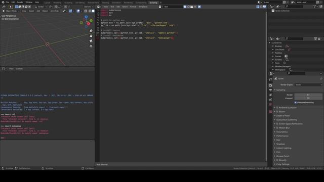Open text editor's Format menu
The height and width of the screenshot is (182, 324).
click(x=133, y=7)
